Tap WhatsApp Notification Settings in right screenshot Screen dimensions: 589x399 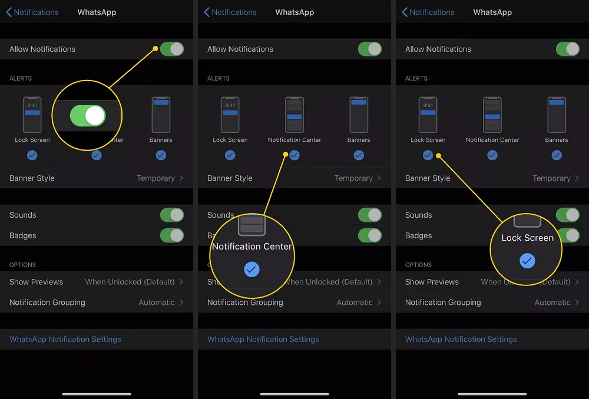point(461,340)
